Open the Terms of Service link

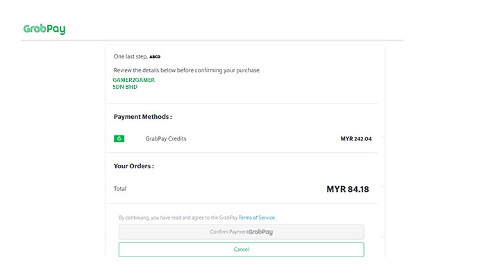click(x=257, y=218)
